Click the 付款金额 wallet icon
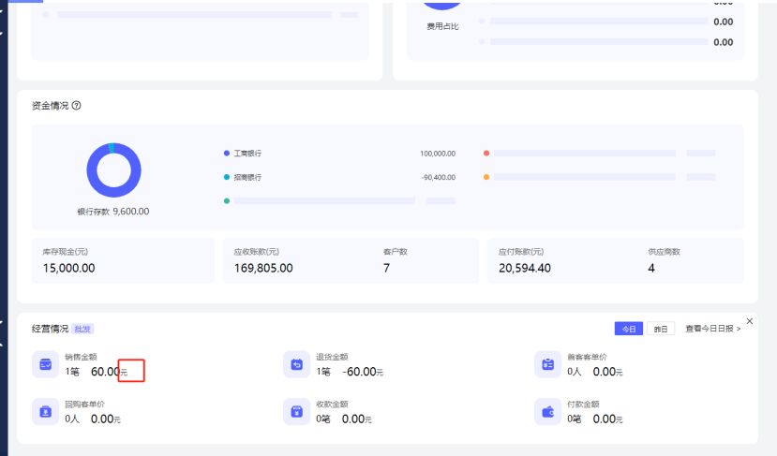777x456 pixels. coord(547,412)
